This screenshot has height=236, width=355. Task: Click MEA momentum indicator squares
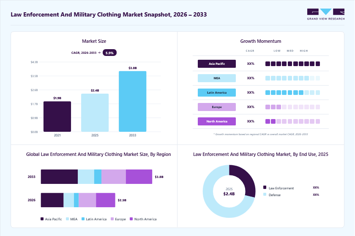pyautogui.click(x=292, y=78)
